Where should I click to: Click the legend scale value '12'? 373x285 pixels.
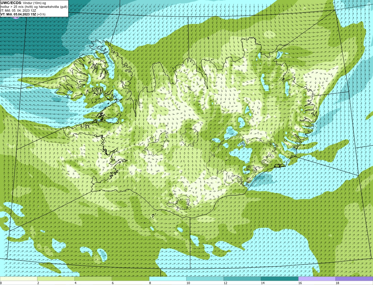coord(226,283)
